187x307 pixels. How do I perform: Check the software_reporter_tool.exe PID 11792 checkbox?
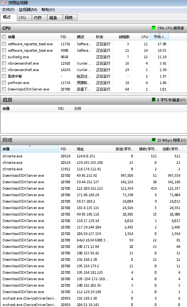pyautogui.click(x=4, y=44)
